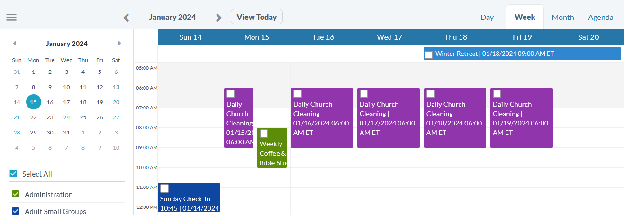Go to previous week with left chevron
The image size is (624, 215).
click(126, 18)
